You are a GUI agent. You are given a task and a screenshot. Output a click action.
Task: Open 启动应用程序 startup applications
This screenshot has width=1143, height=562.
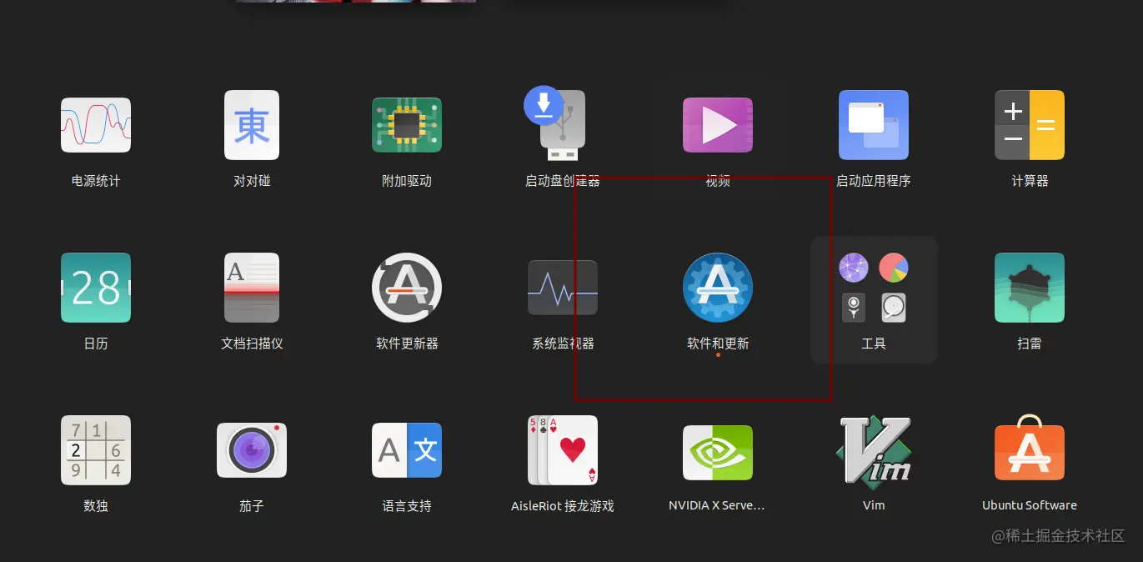point(874,125)
